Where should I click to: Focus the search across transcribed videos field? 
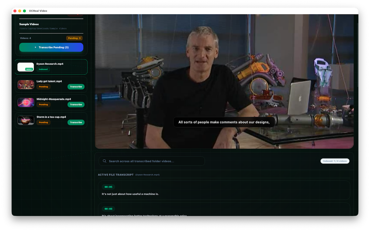[x=152, y=161]
